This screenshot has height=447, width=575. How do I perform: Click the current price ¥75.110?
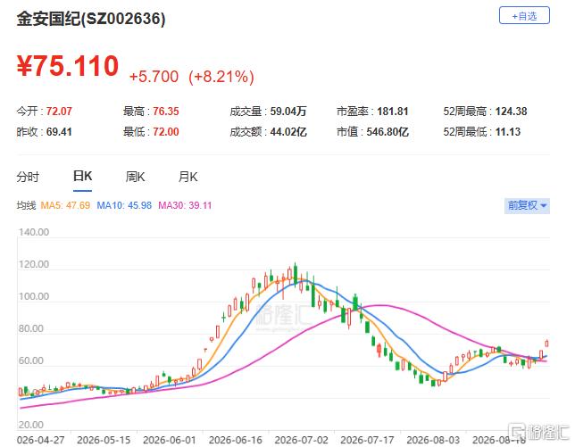pyautogui.click(x=68, y=66)
